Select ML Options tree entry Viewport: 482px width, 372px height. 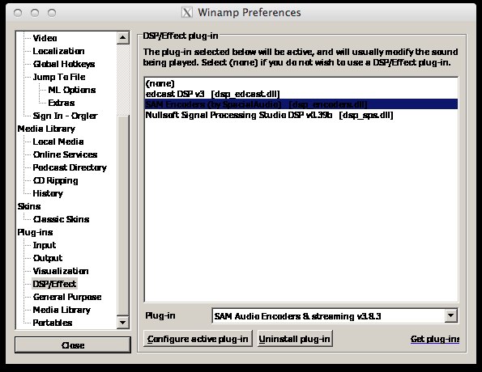point(72,90)
